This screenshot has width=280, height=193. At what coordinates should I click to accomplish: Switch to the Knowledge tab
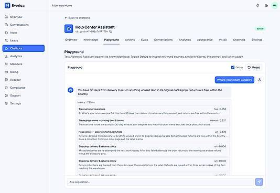(91, 40)
